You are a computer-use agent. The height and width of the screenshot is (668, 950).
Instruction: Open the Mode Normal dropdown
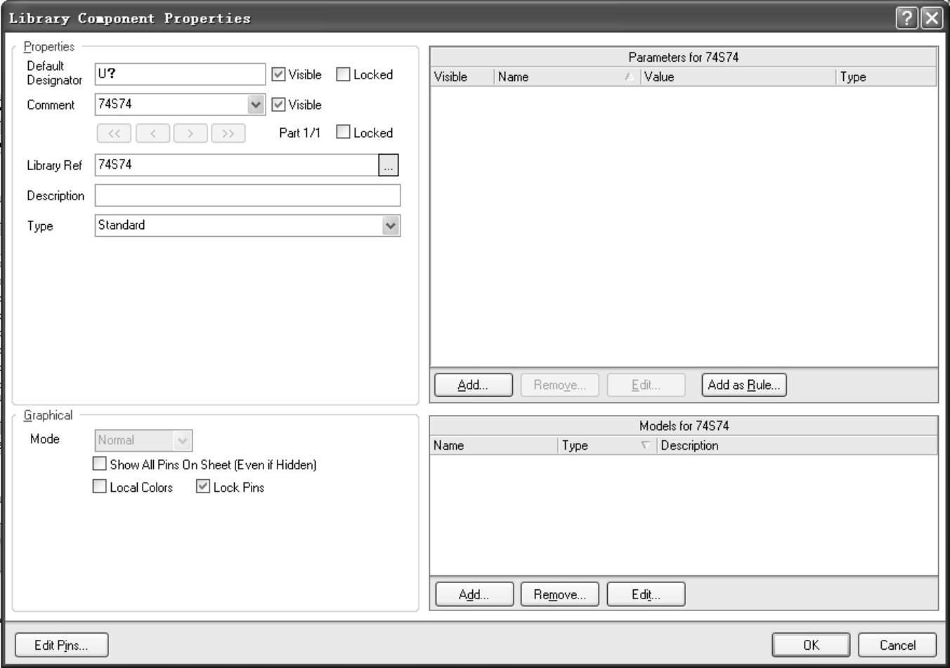point(183,440)
